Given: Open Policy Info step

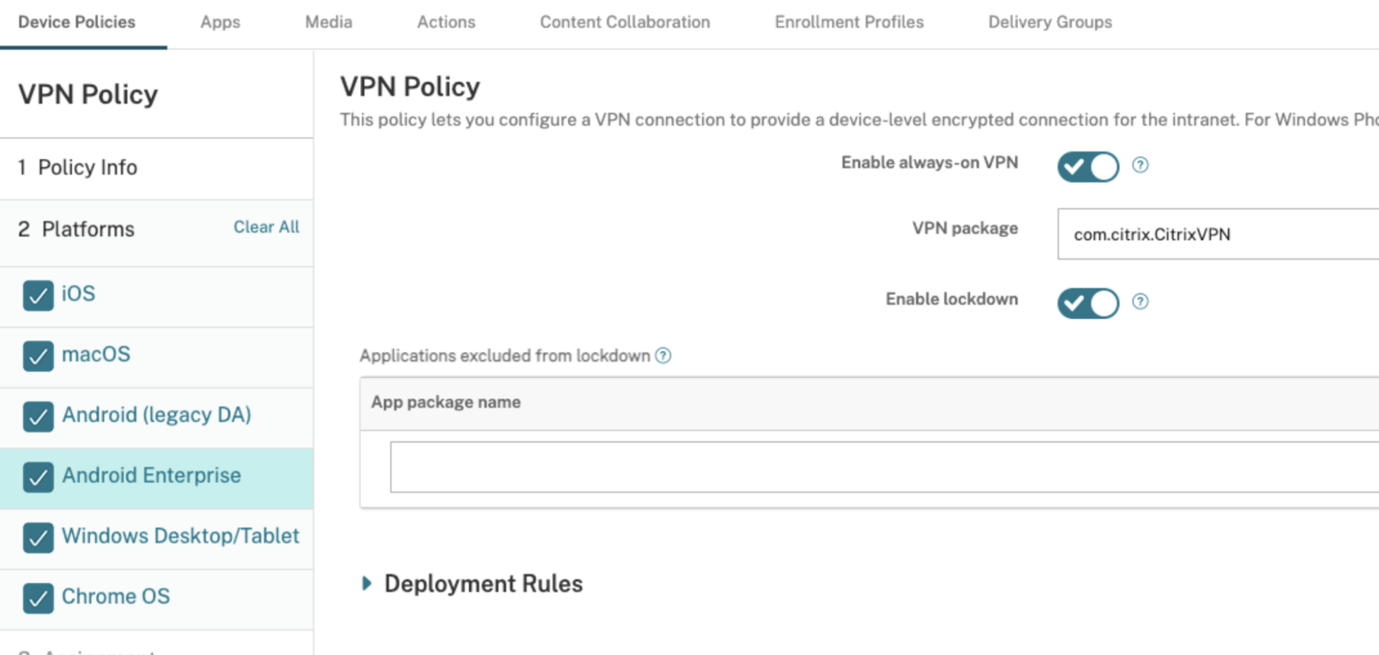Looking at the screenshot, I should click(87, 168).
